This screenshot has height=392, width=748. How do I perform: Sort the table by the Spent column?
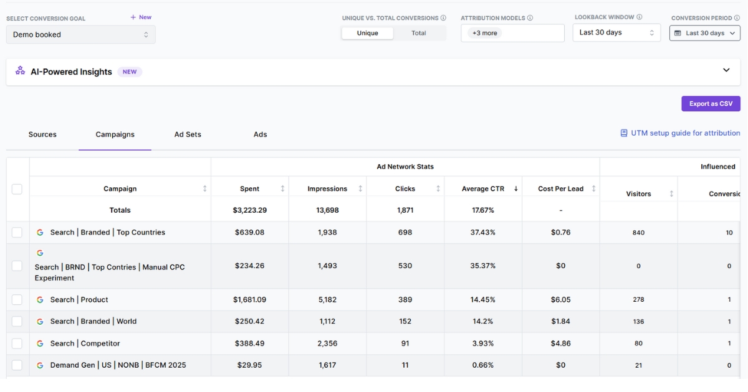coord(282,188)
